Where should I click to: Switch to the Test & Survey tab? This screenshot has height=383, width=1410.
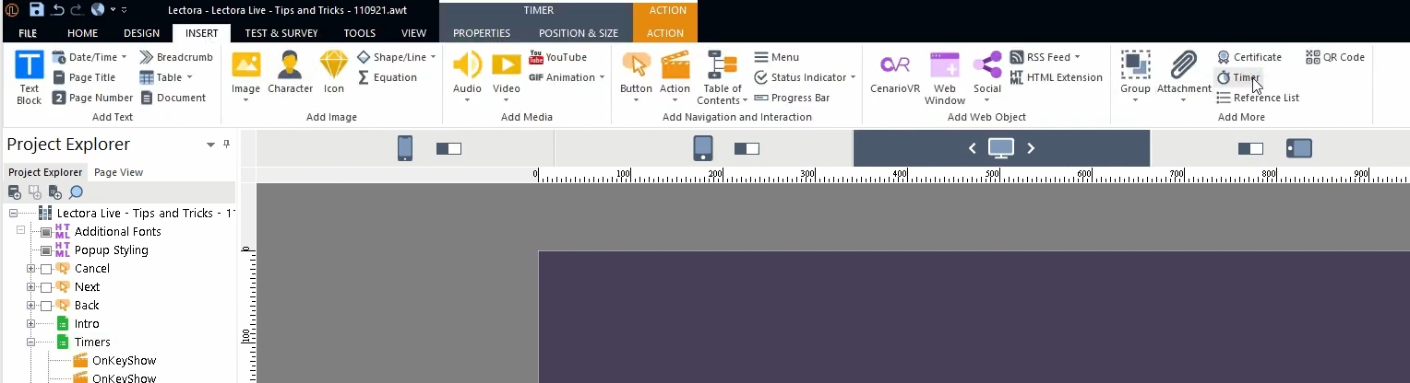coord(281,33)
